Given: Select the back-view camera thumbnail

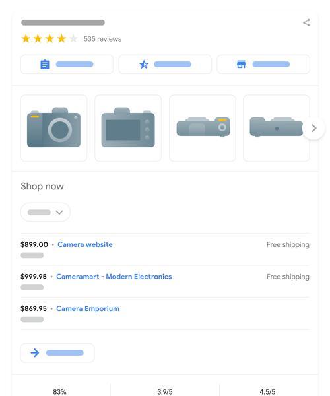Looking at the screenshot, I should pyautogui.click(x=128, y=128).
